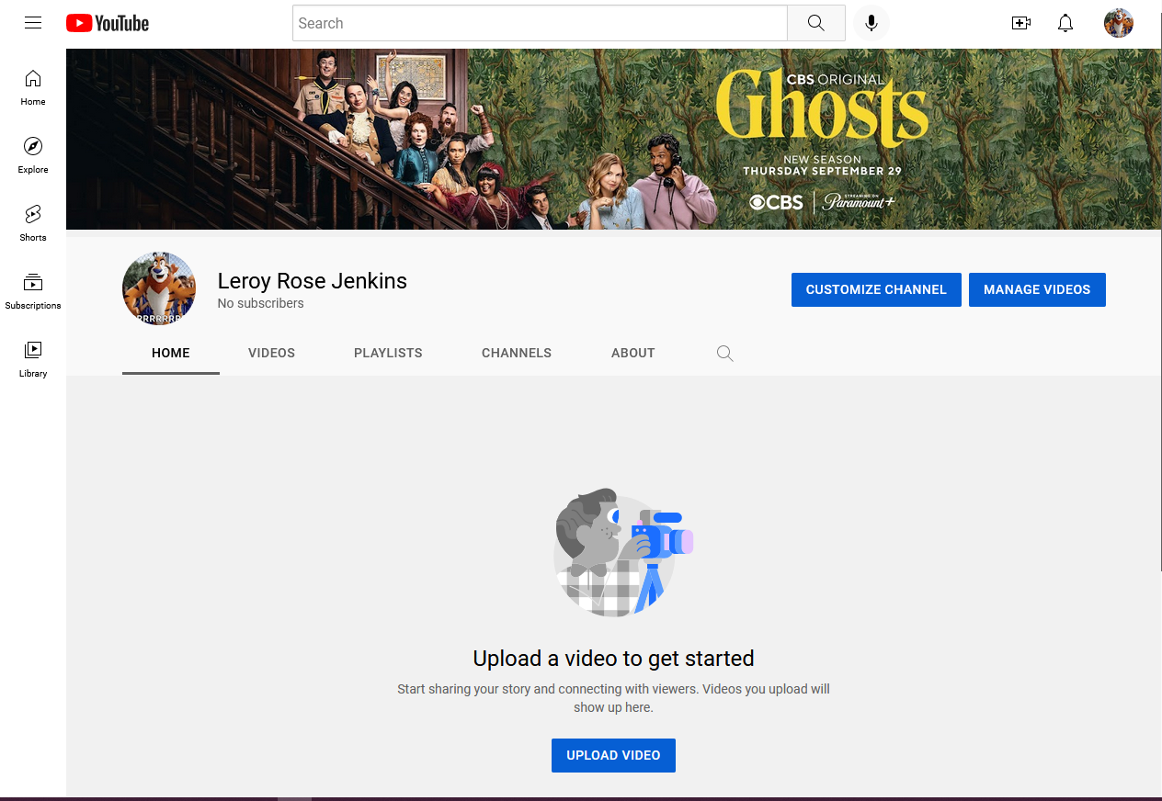Open Shorts in the sidebar
The height and width of the screenshot is (801, 1162).
point(33,223)
